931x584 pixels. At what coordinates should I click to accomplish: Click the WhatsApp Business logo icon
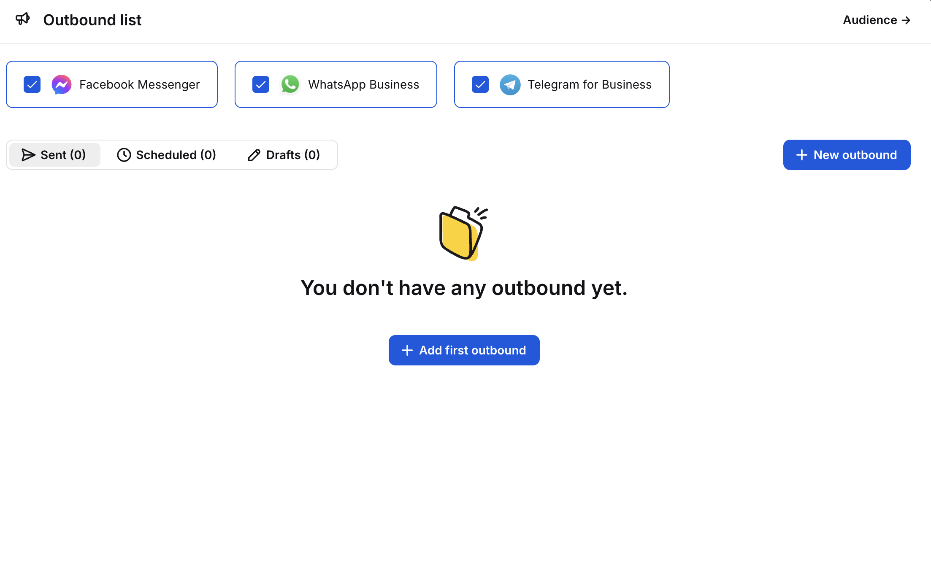[290, 84]
